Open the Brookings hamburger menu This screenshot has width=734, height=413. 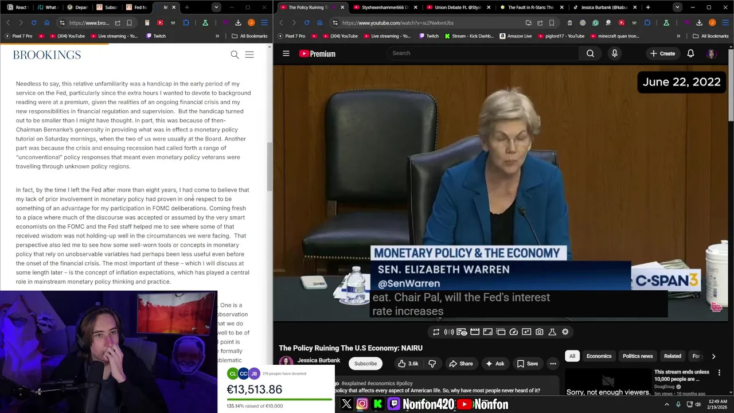pyautogui.click(x=249, y=54)
